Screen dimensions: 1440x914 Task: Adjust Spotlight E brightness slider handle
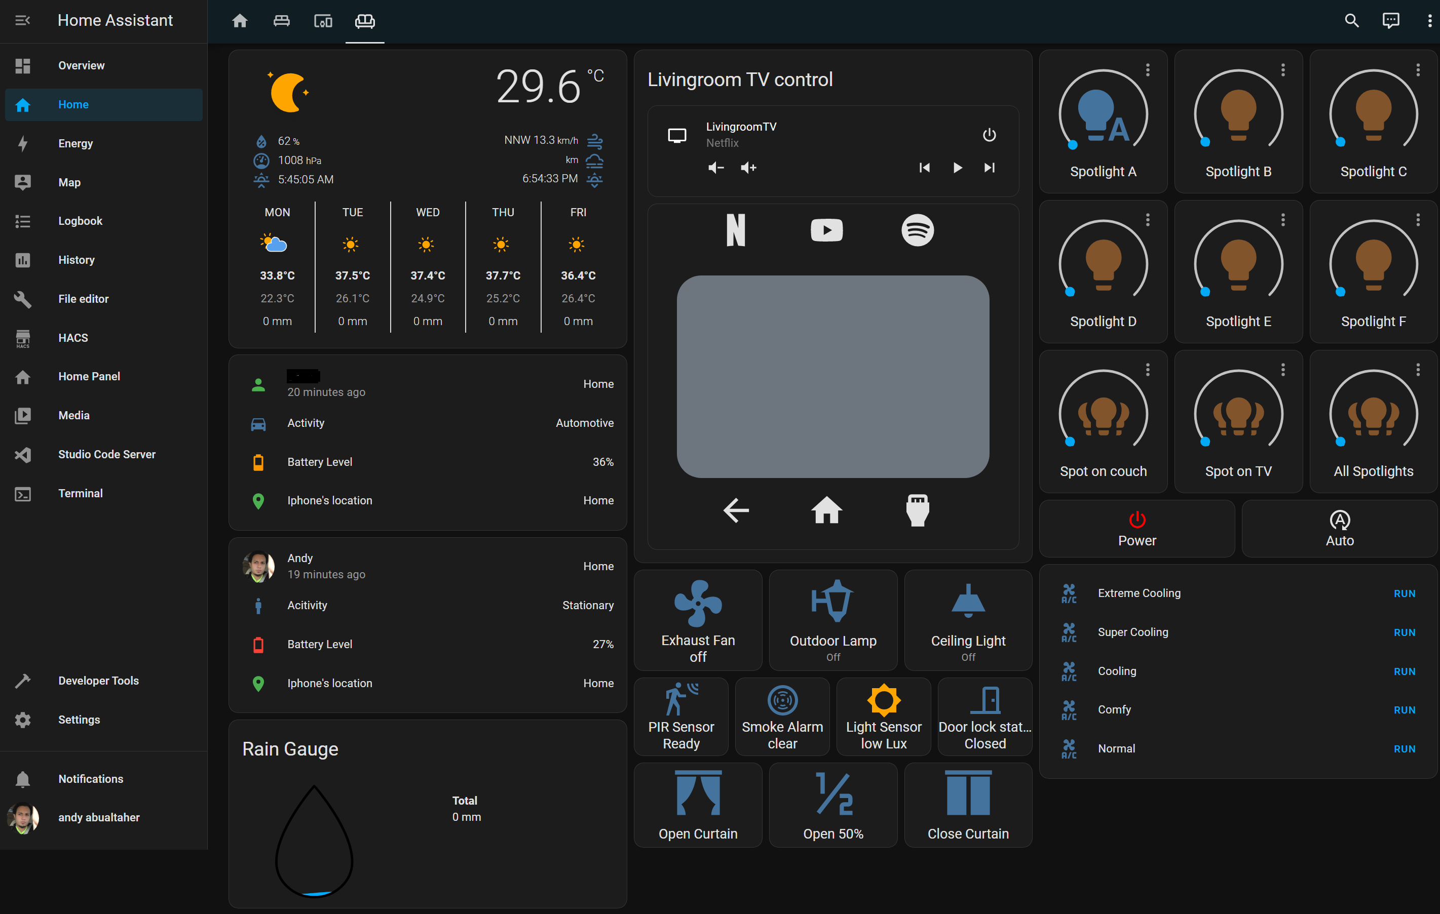point(1205,292)
